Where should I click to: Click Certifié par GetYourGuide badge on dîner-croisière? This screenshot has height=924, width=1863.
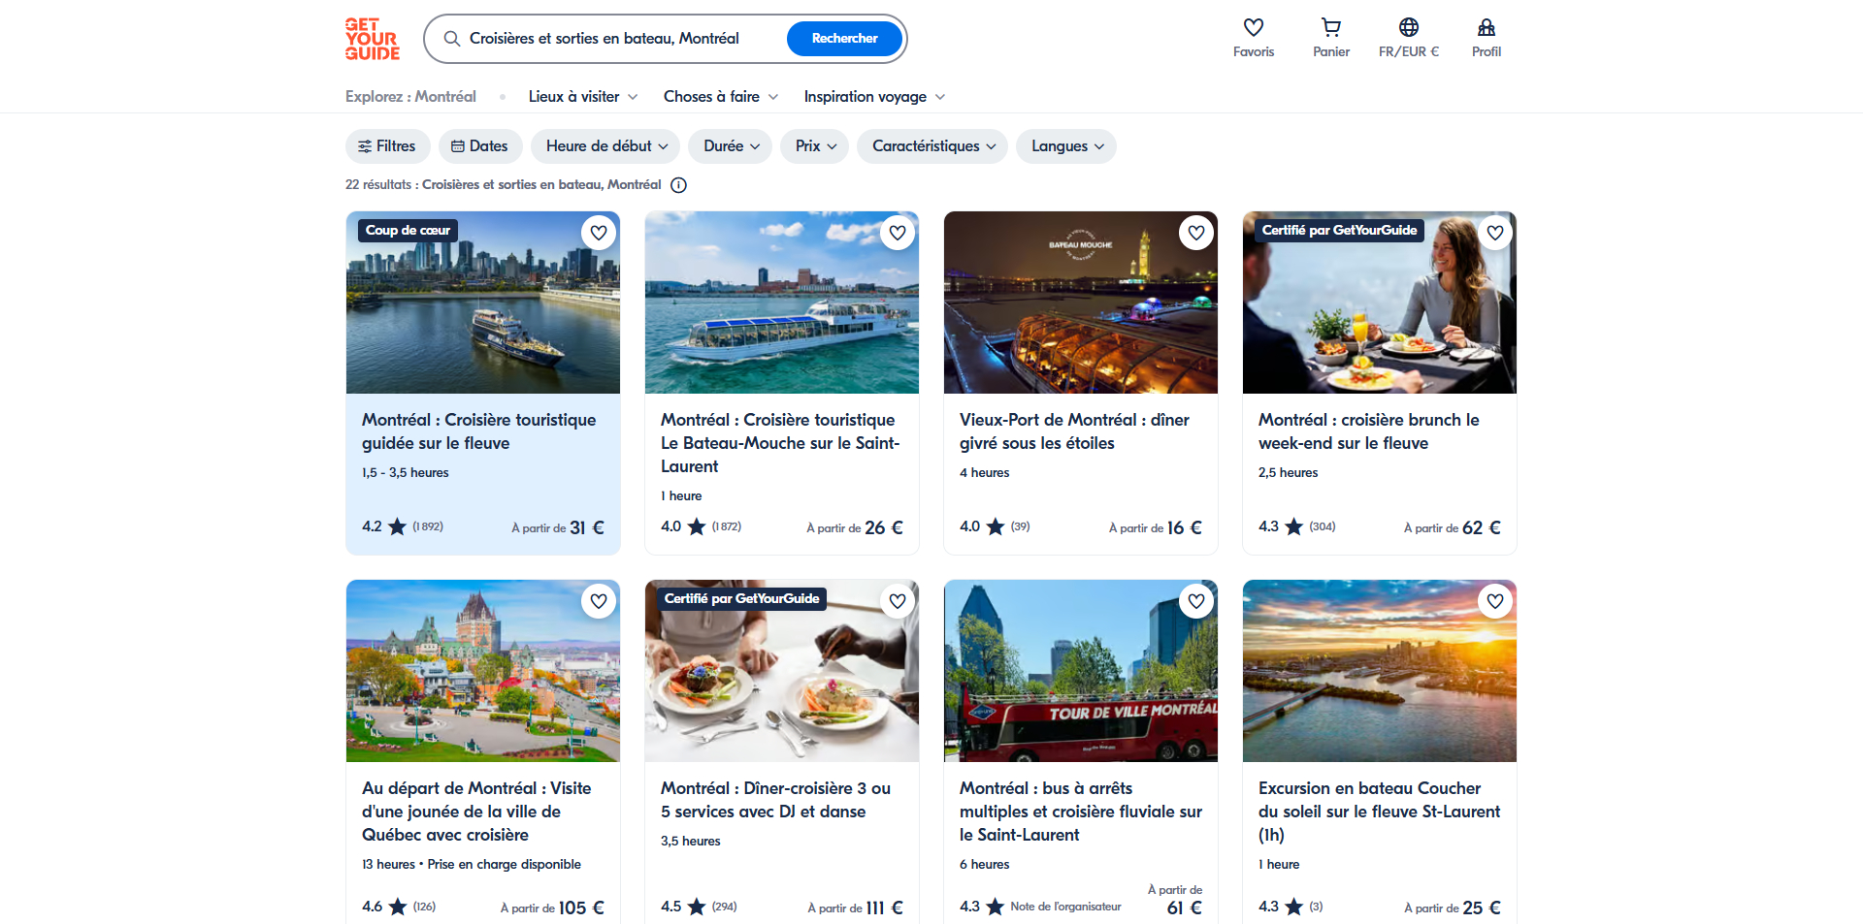[741, 599]
